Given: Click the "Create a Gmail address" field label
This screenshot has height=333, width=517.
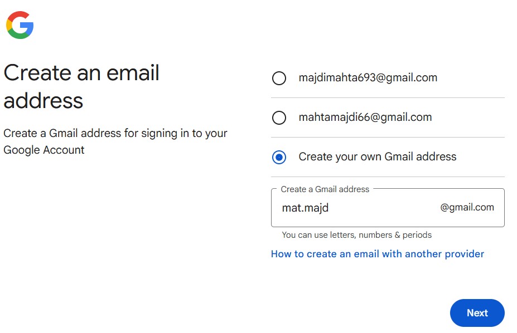Looking at the screenshot, I should pos(325,189).
